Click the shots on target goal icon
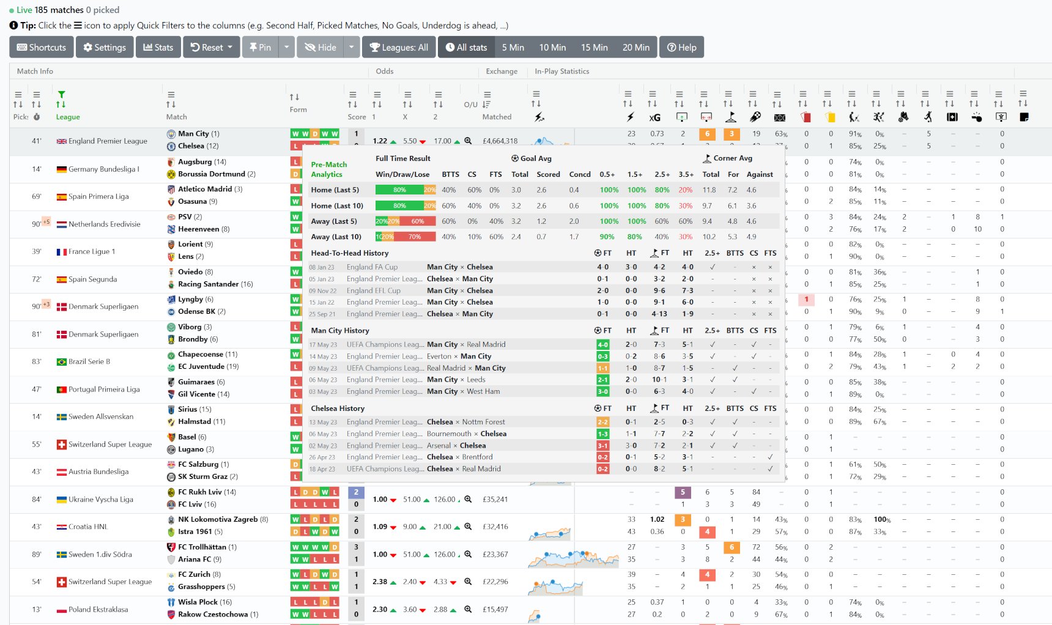 pos(681,117)
